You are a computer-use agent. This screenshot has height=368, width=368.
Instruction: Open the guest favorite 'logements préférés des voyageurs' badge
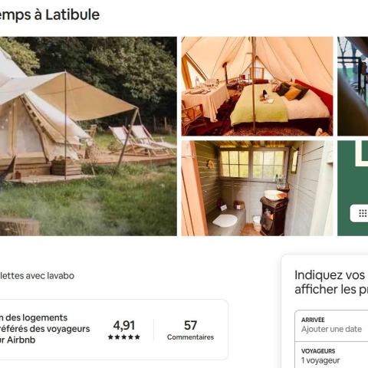[45, 329]
